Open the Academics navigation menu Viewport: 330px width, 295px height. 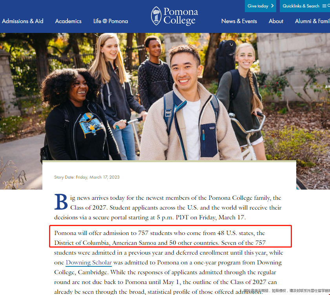[x=68, y=21]
